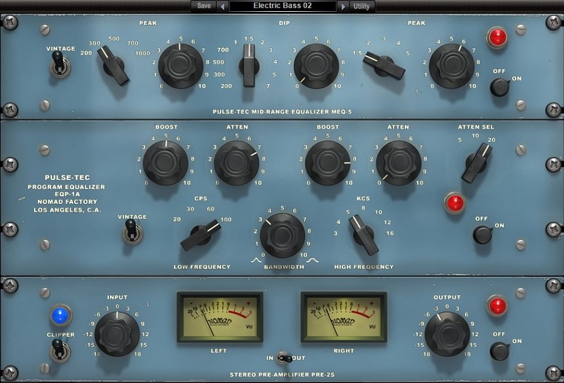This screenshot has height=383, width=564.
Task: Click the CPS Low Frequency selector
Action: point(200,235)
